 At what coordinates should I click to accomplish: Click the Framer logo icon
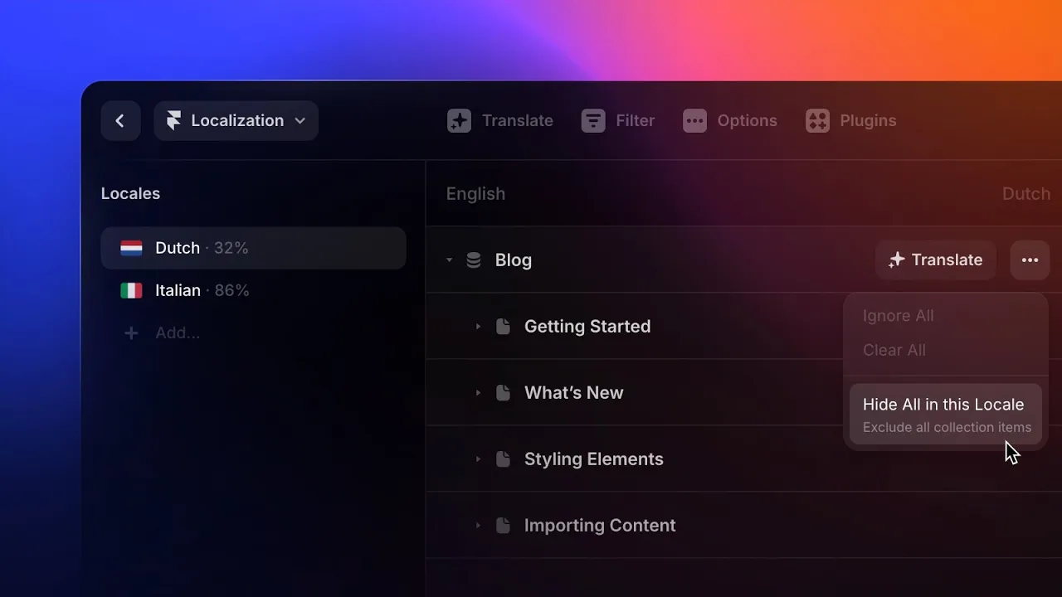173,121
